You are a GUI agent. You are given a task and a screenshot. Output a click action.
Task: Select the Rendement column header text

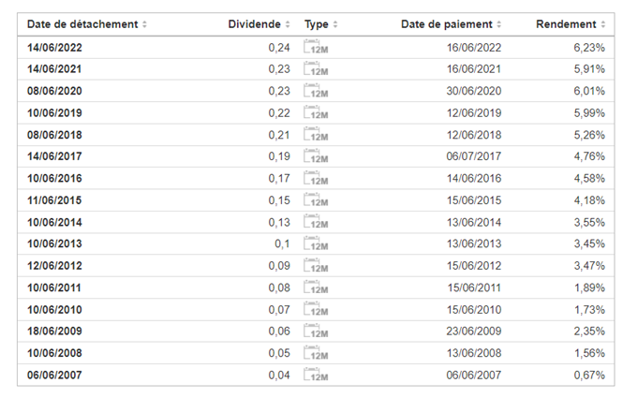[566, 24]
